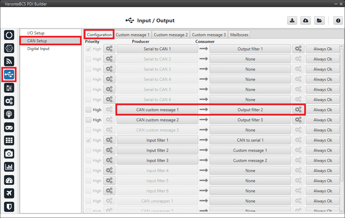Open producer settings gear for Input filter 2

tap(109, 150)
